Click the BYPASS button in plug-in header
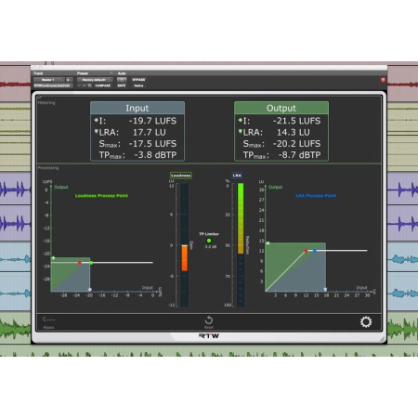The height and width of the screenshot is (418, 418). click(x=138, y=80)
